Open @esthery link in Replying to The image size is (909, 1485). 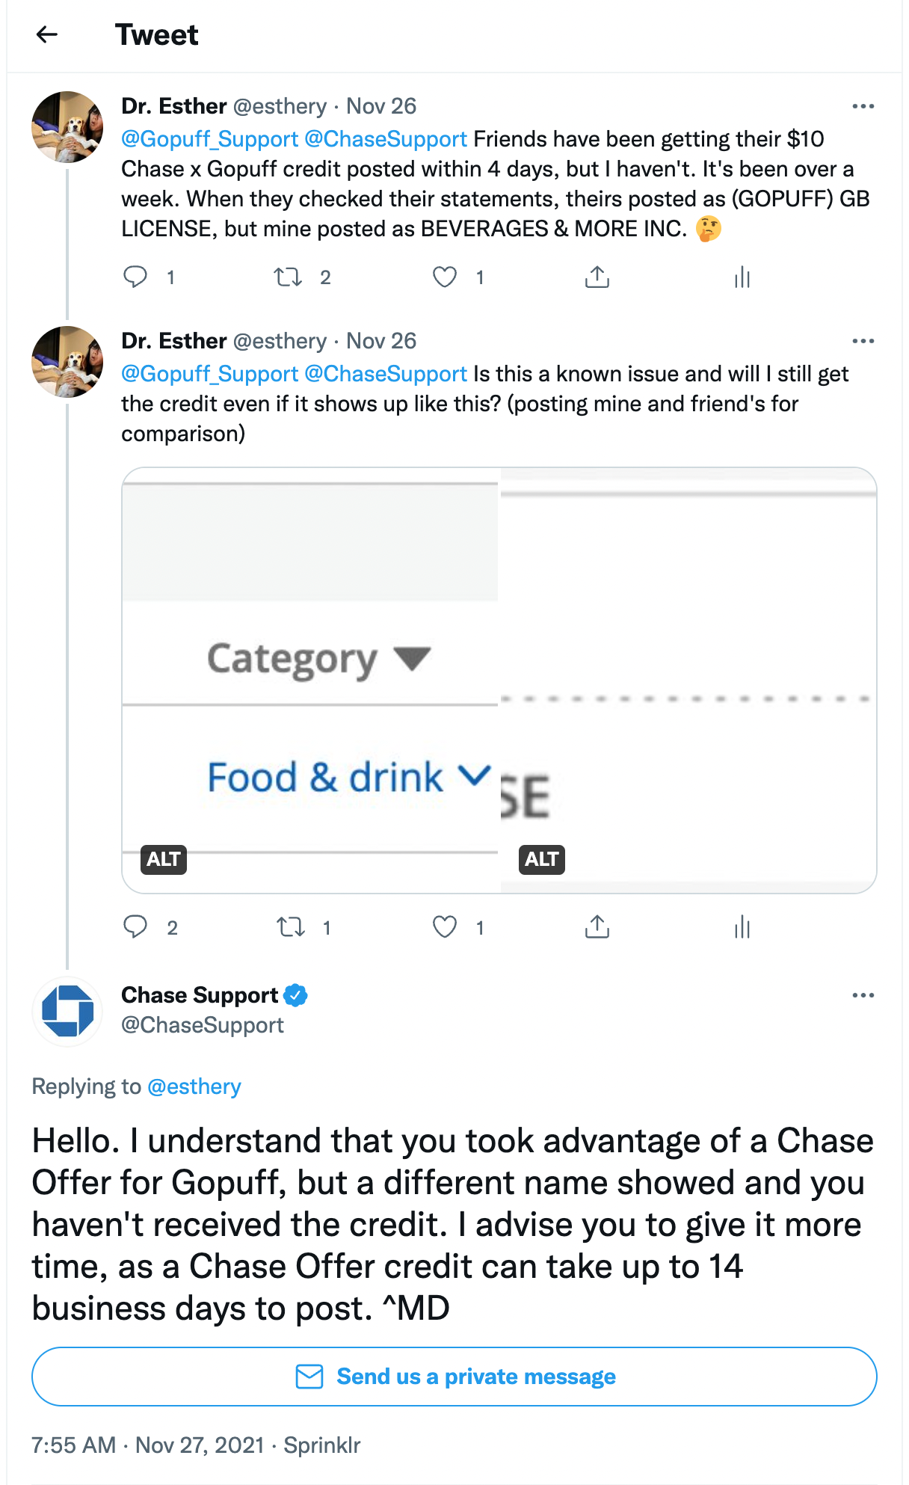(x=194, y=1086)
